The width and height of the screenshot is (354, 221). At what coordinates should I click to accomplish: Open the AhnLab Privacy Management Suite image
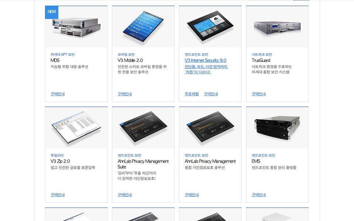(143, 128)
